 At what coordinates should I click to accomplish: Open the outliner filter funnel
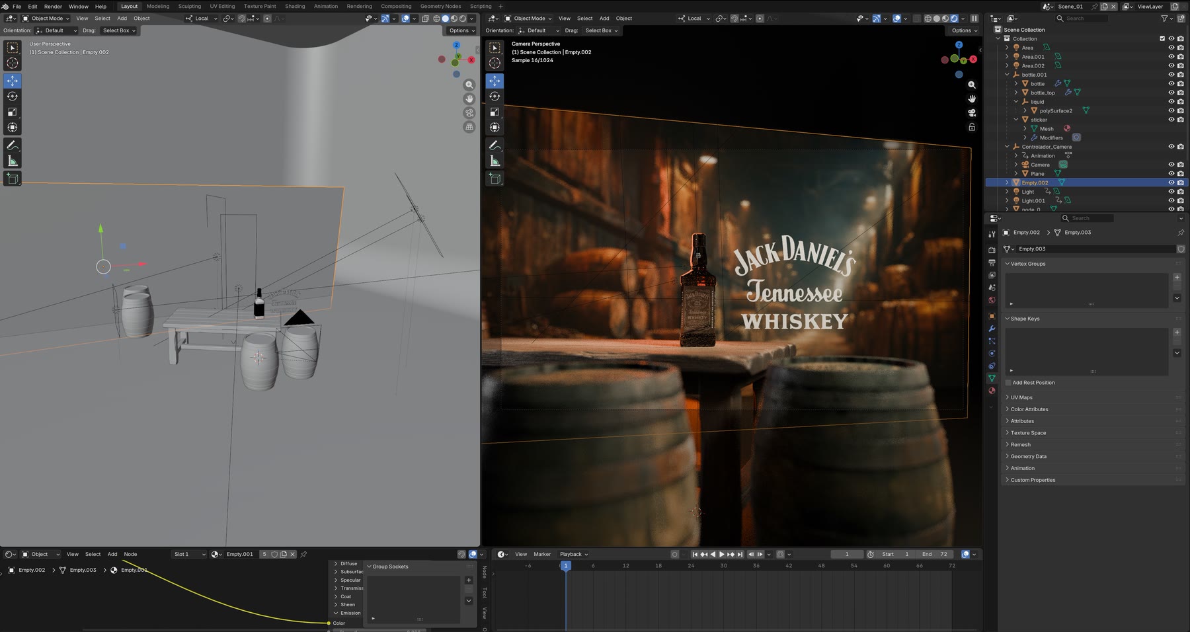tap(1164, 19)
